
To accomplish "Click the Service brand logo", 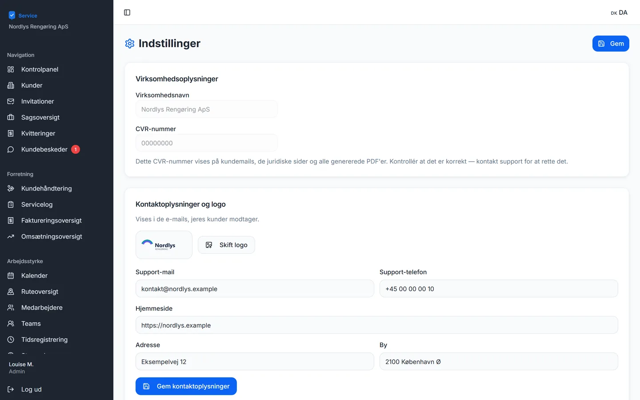I will click(23, 16).
